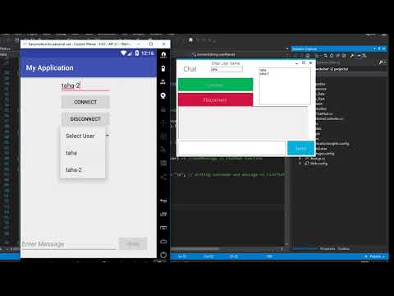Open Web.config in Solution Explorer
This screenshot has height=296, width=394.
coord(318,164)
